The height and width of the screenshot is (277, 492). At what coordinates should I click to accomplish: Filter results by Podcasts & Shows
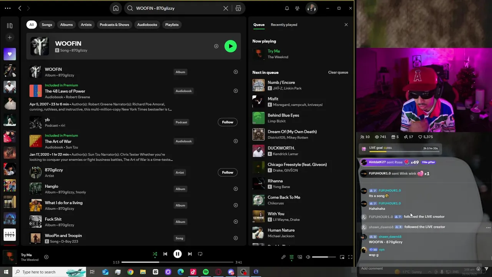(x=114, y=25)
